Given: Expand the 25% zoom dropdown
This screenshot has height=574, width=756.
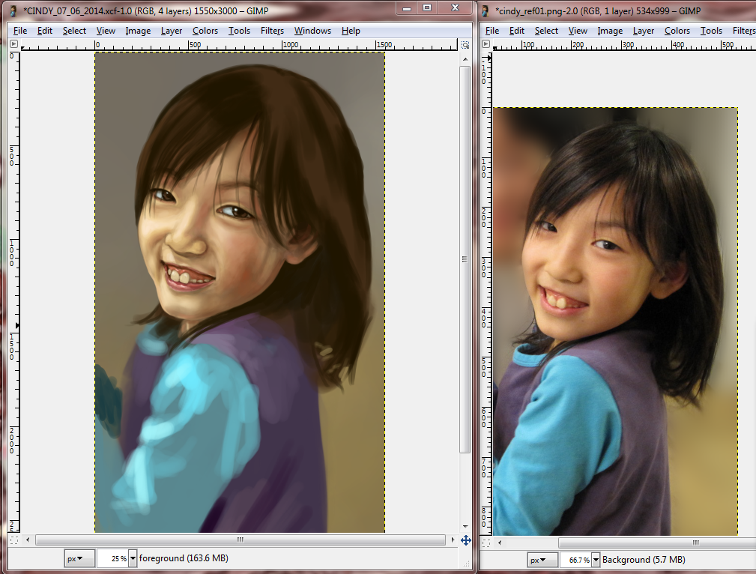Looking at the screenshot, I should (133, 558).
